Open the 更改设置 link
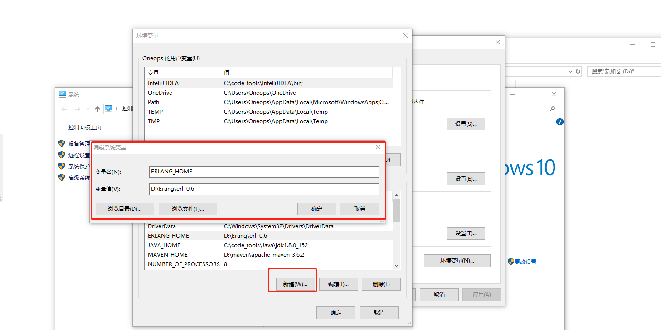The height and width of the screenshot is (330, 661). pos(525,262)
